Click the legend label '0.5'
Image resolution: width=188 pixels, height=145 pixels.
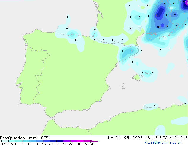(x=10, y=144)
